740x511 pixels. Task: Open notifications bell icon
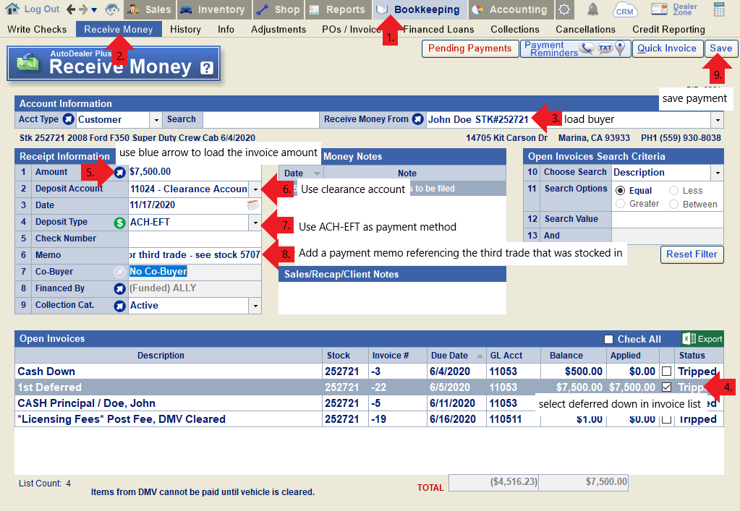click(592, 9)
